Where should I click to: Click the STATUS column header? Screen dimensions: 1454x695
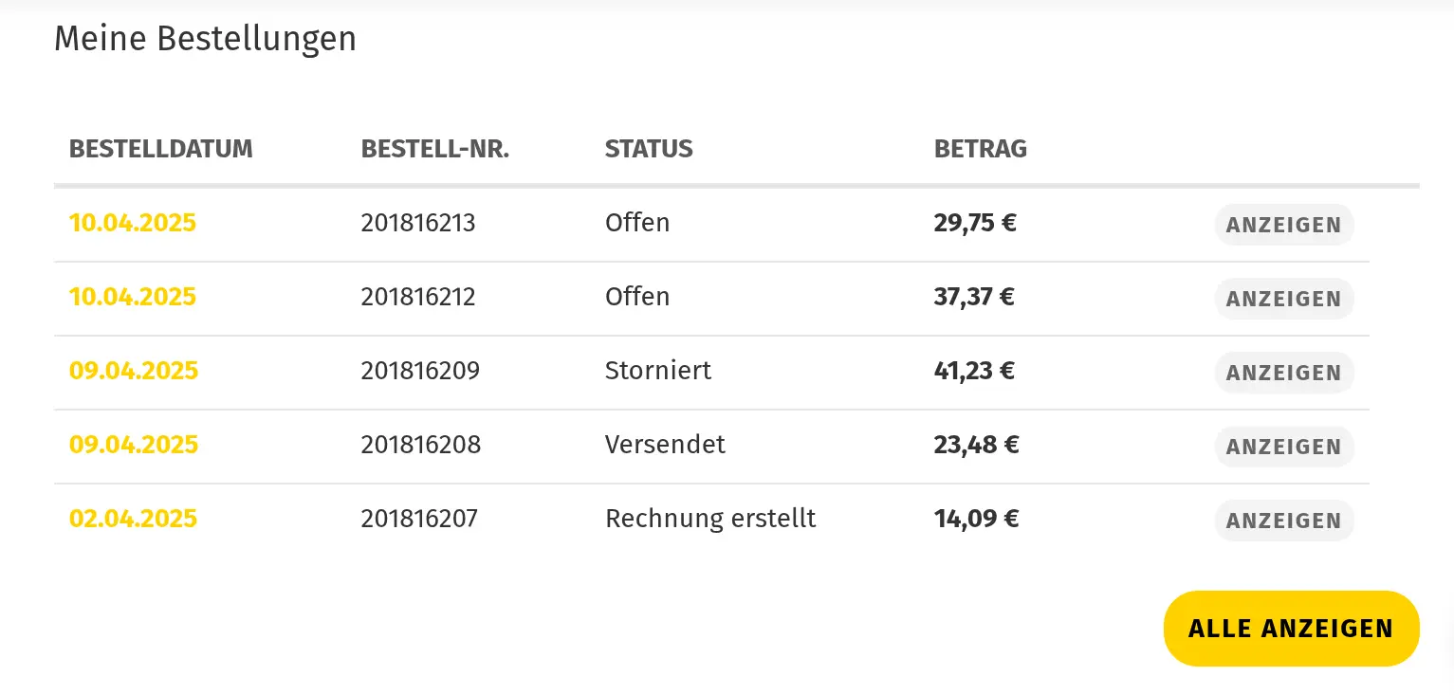point(649,149)
